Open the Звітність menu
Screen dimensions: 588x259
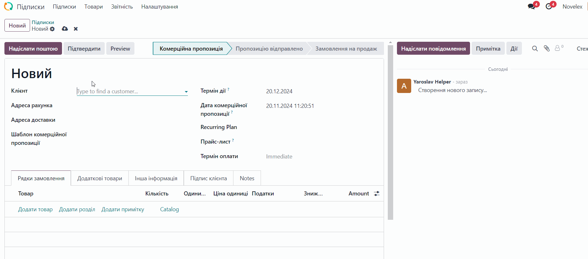(122, 7)
